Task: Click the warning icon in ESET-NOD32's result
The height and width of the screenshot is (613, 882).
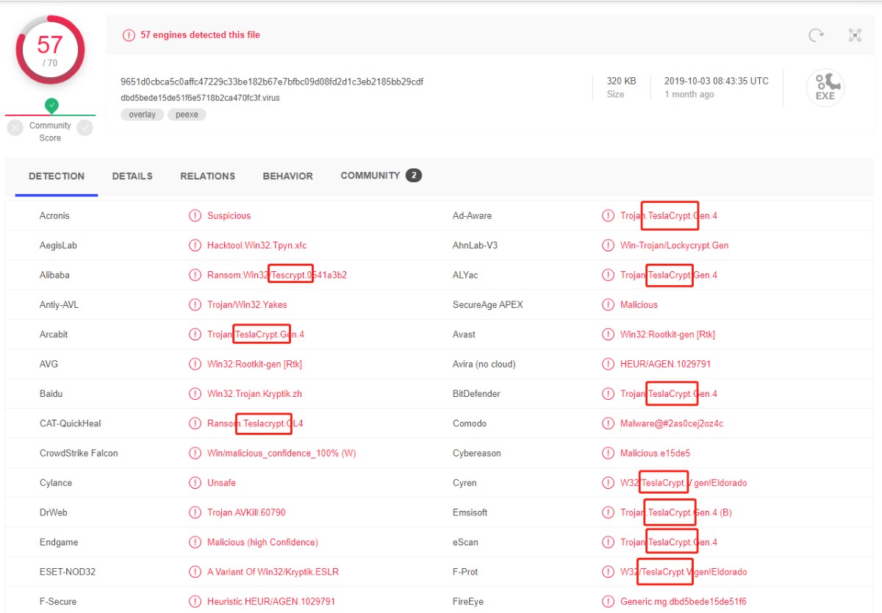Action: point(195,572)
